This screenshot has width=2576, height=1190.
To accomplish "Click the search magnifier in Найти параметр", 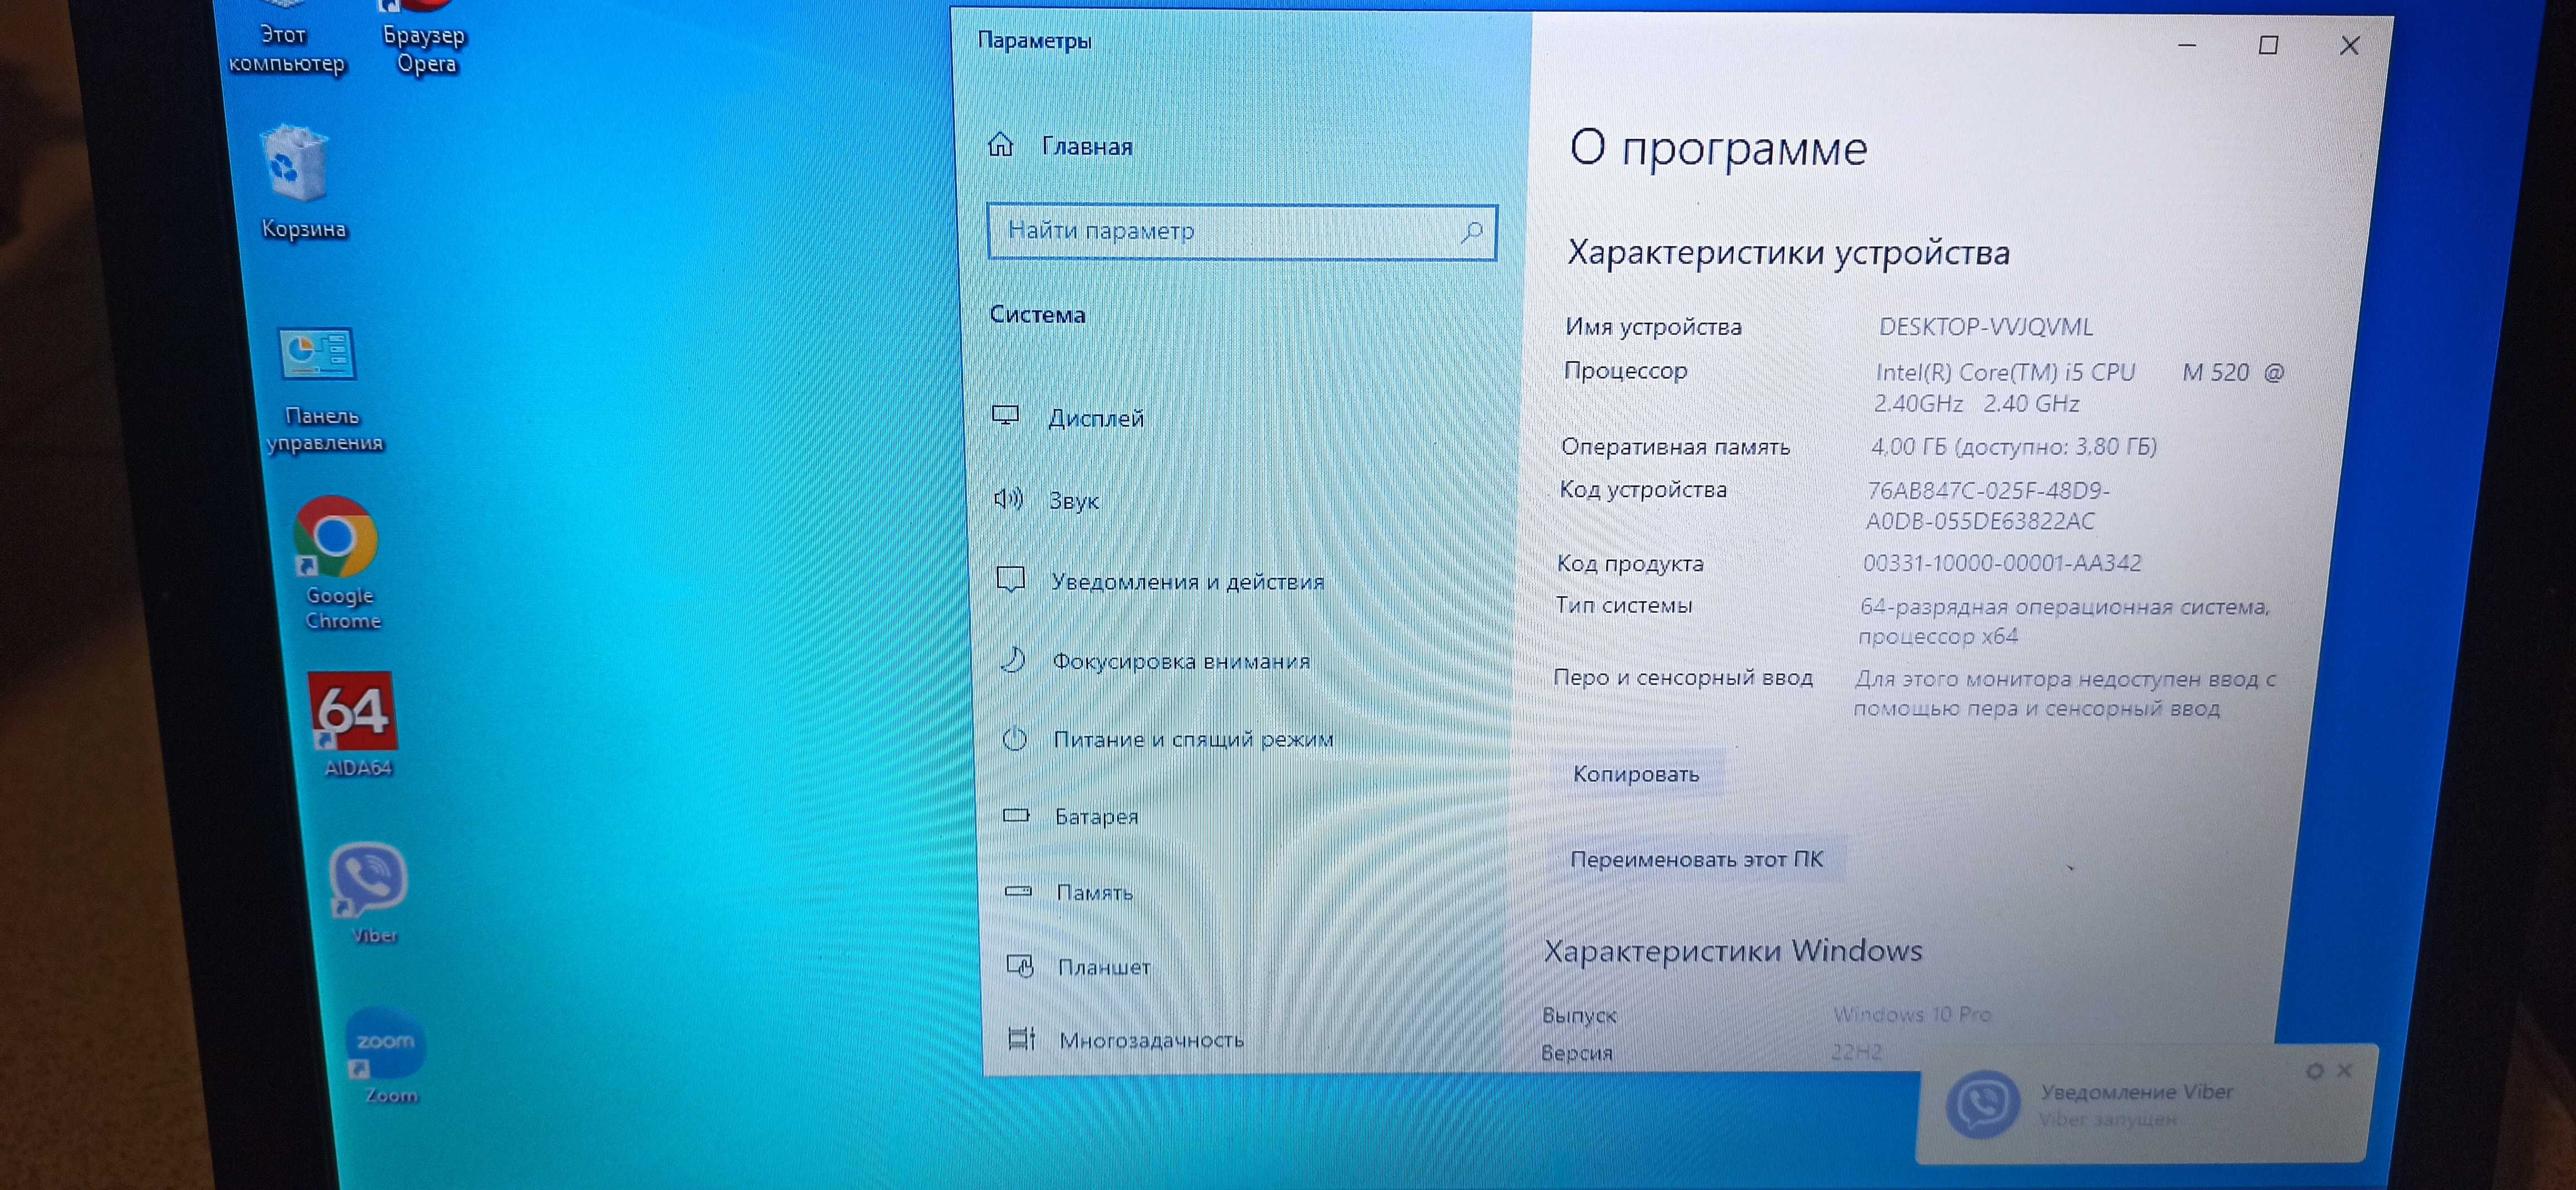I will click(1471, 232).
